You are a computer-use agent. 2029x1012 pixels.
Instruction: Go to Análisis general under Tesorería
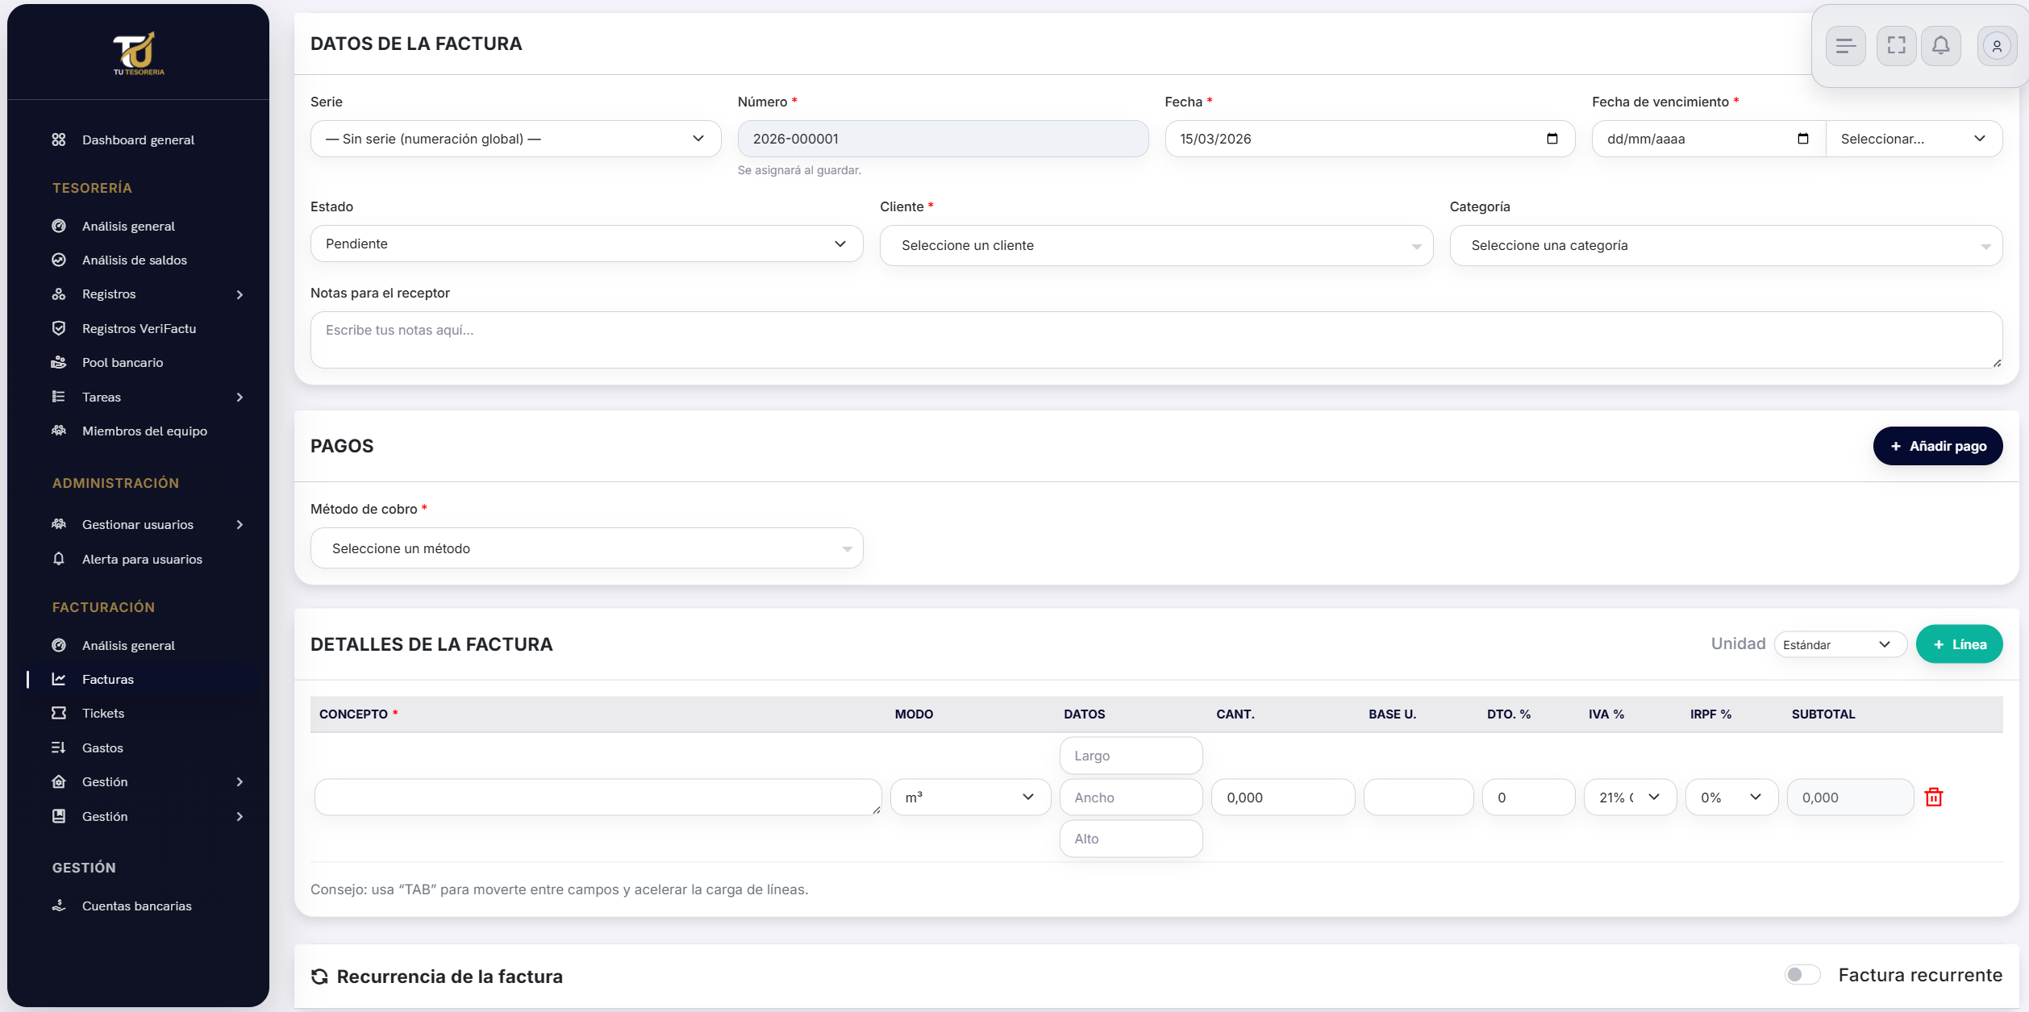coord(128,226)
